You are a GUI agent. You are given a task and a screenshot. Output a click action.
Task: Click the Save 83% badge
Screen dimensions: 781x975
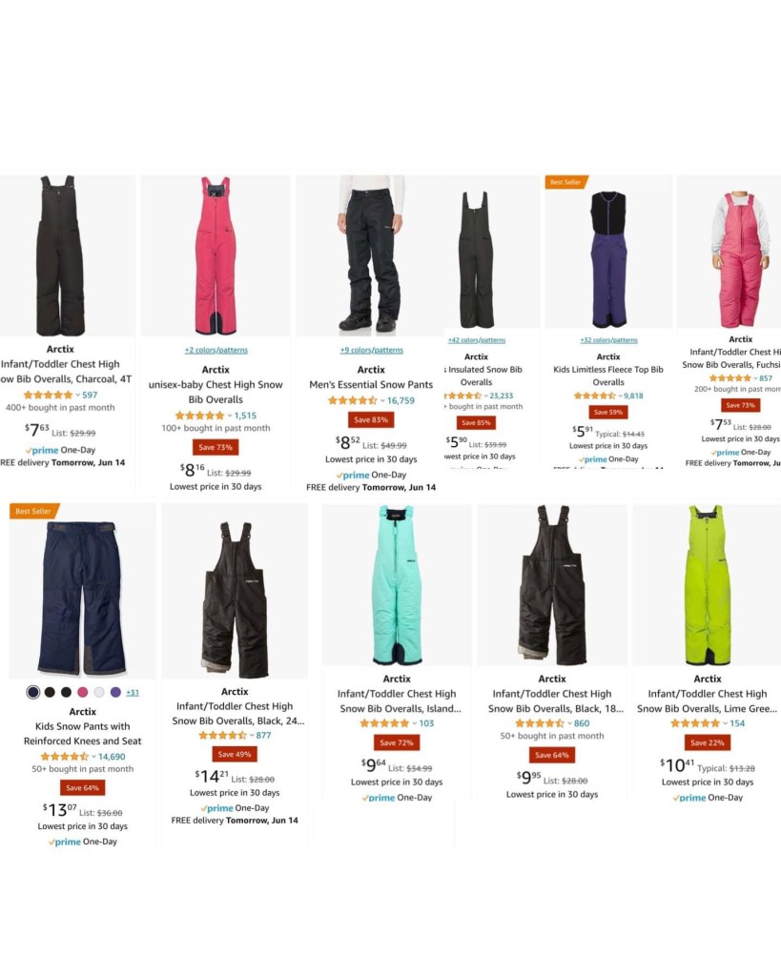coord(371,419)
